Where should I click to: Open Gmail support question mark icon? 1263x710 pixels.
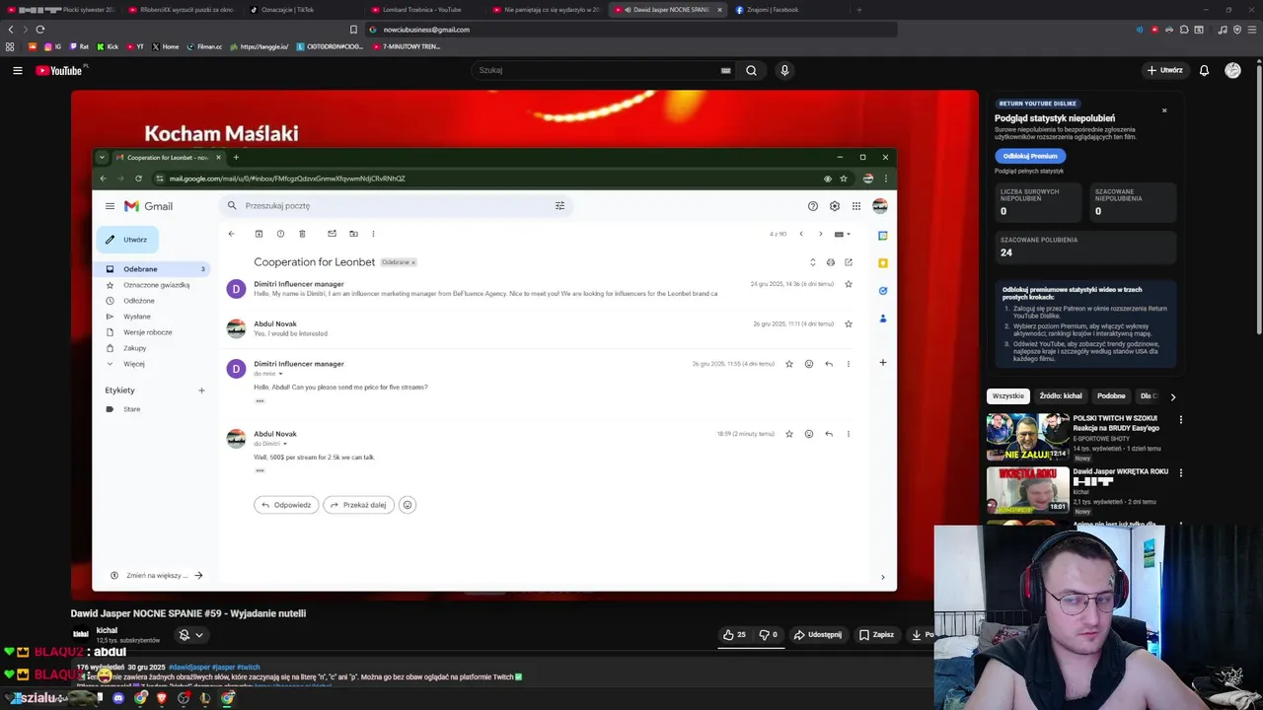pyautogui.click(x=813, y=206)
